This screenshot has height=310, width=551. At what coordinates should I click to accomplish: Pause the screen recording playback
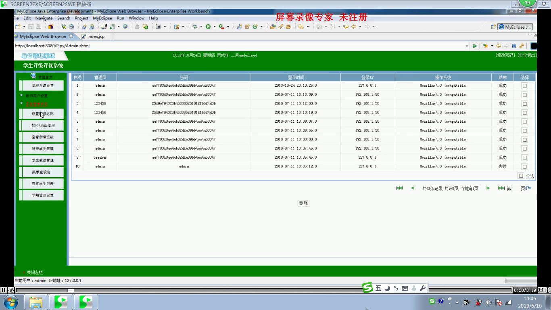[4, 290]
